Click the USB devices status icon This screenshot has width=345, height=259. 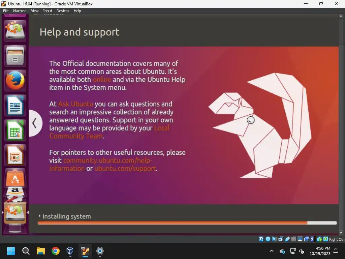click(287, 239)
